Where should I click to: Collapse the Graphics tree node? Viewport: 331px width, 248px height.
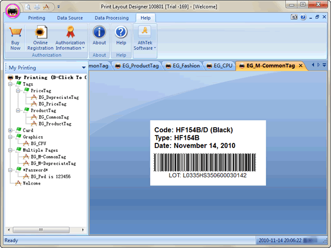click(x=10, y=137)
